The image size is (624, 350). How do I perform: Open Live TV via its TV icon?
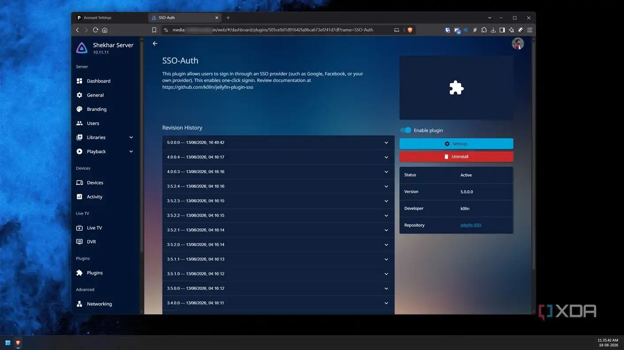(79, 228)
